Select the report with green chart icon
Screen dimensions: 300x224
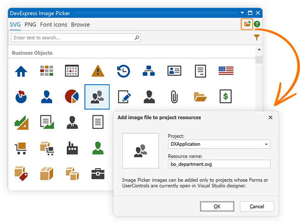47,122
